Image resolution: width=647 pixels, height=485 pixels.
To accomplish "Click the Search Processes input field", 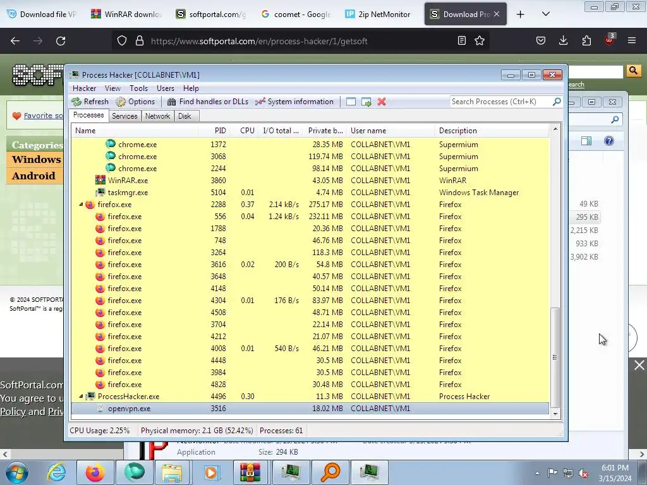I will [x=500, y=102].
